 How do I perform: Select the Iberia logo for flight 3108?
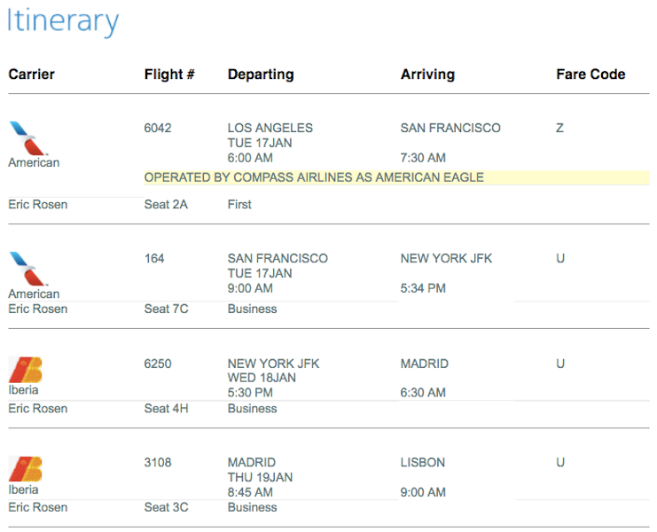(x=25, y=468)
